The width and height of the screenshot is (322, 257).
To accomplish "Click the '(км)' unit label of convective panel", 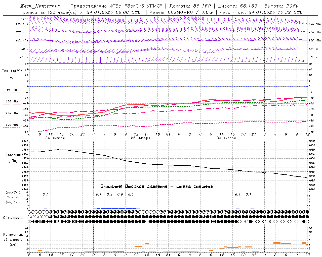I will click(x=13, y=244).
